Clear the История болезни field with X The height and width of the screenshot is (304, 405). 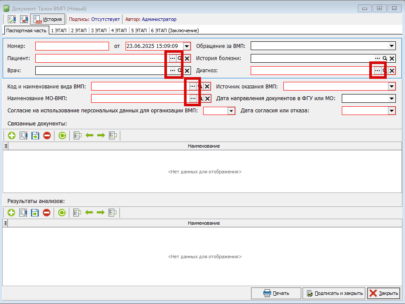point(392,58)
